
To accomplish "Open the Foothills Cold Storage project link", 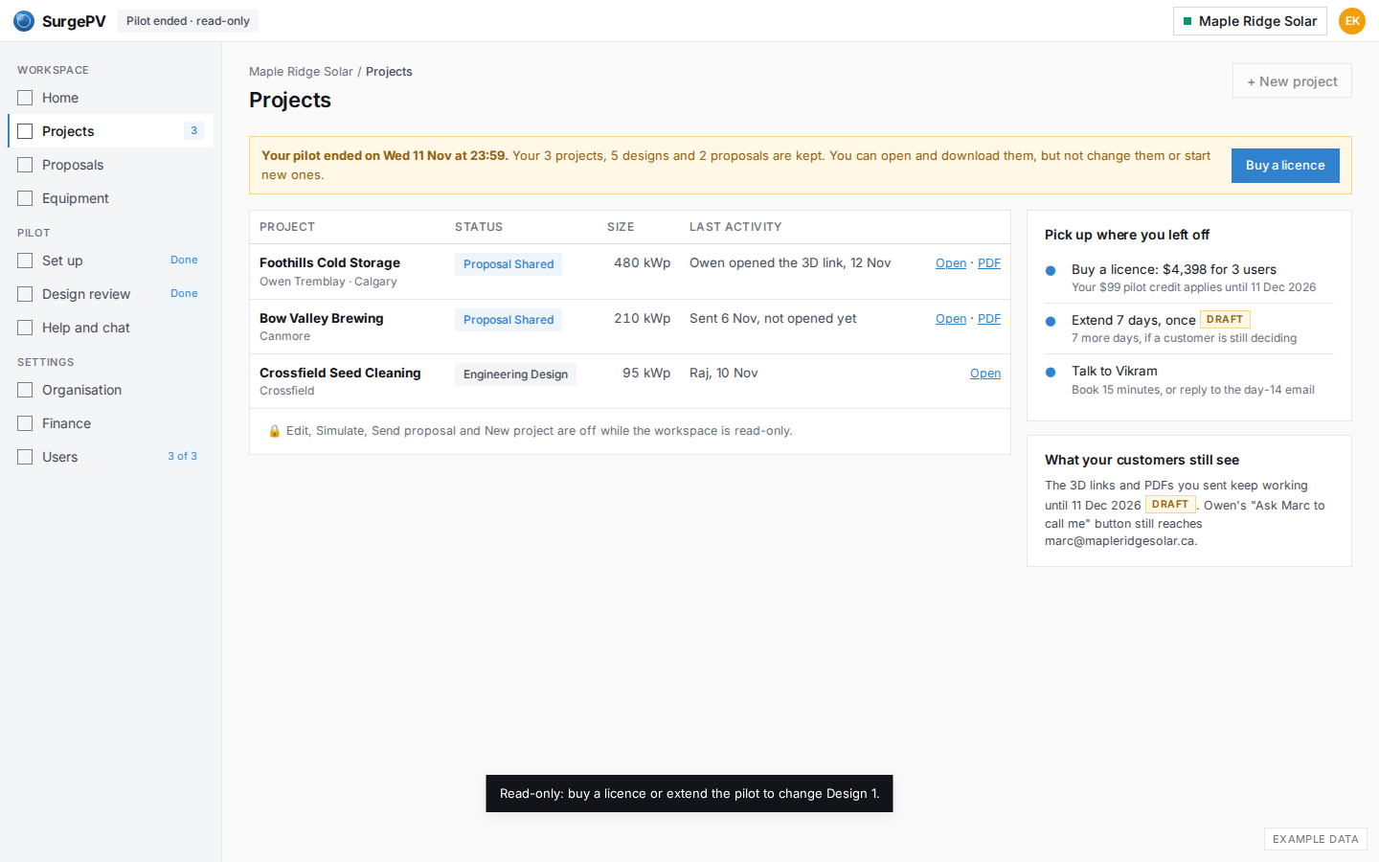I will pos(951,263).
